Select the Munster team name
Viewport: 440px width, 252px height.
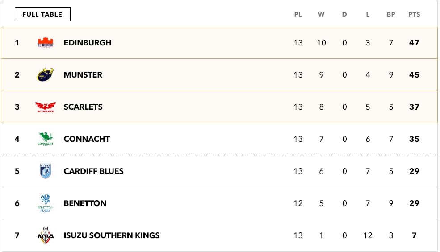click(83, 75)
